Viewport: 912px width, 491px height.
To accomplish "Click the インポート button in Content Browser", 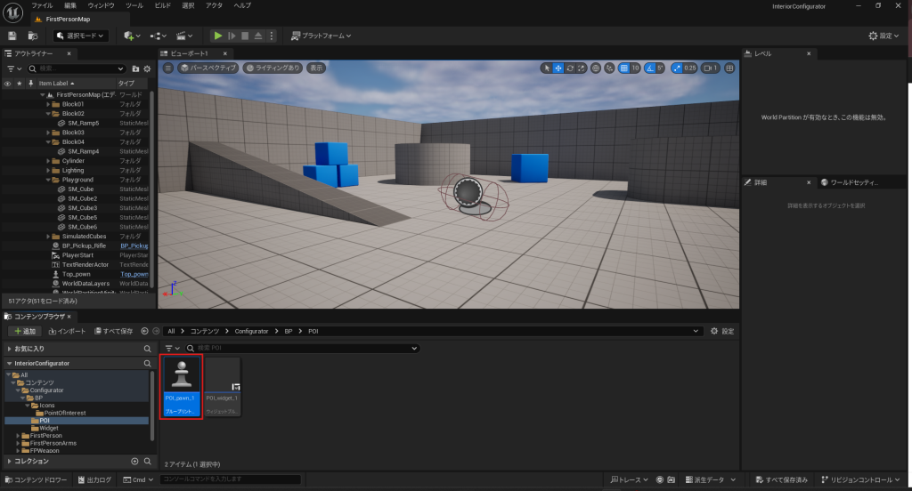I will pyautogui.click(x=67, y=331).
